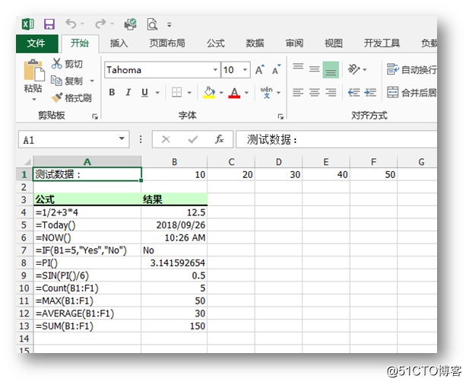The height and width of the screenshot is (385, 469).
Task: Expand the Copy options arrow
Action: point(92,81)
